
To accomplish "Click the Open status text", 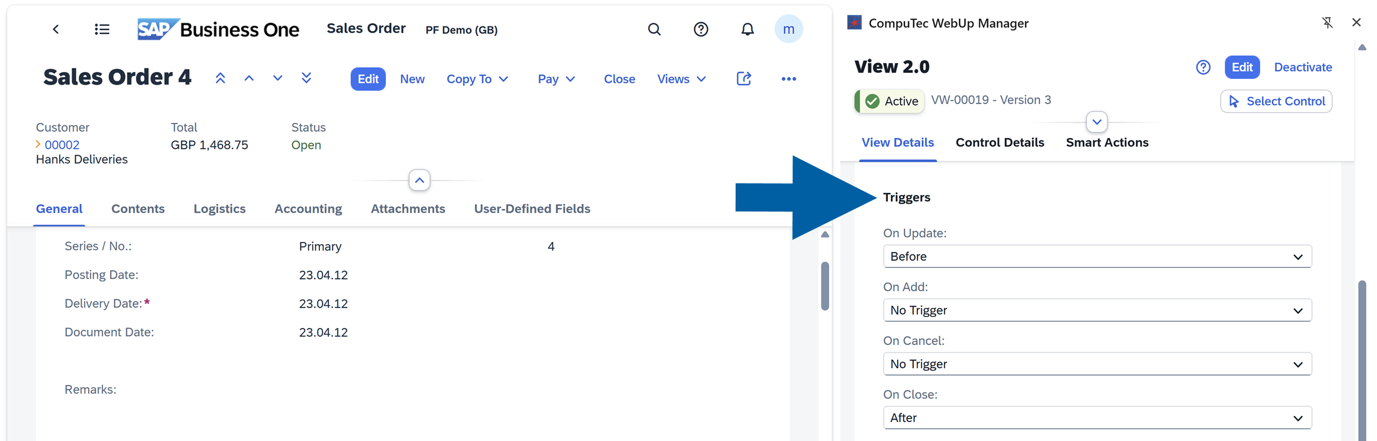I will pos(306,145).
